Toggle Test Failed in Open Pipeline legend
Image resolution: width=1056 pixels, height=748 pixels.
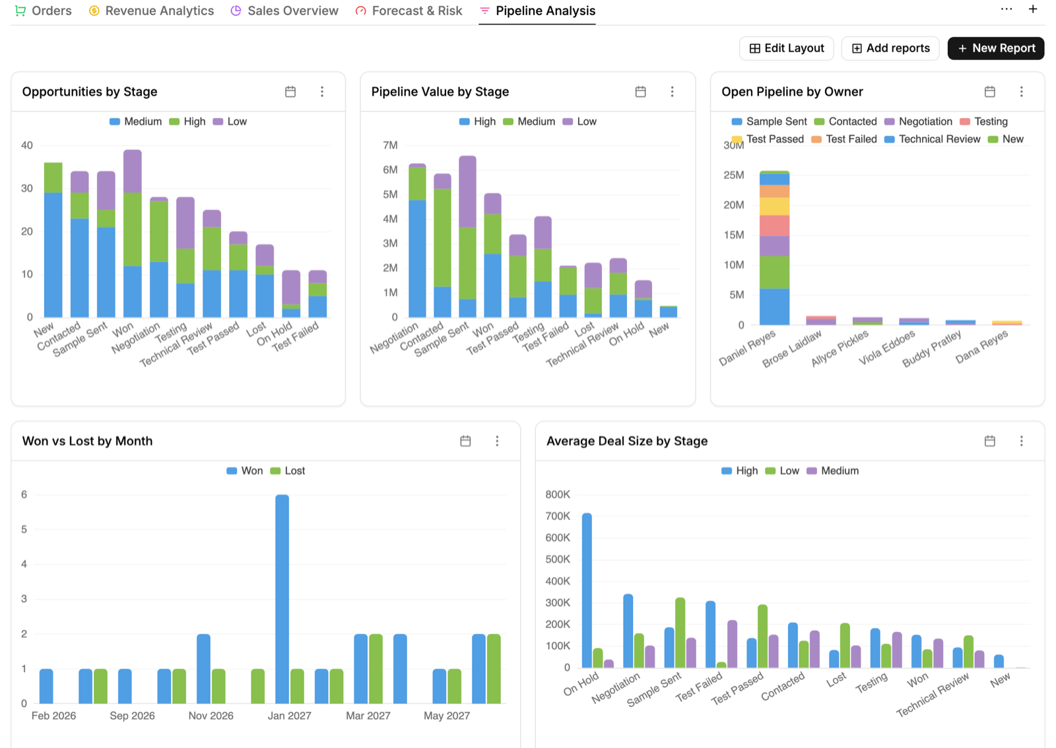coord(844,139)
